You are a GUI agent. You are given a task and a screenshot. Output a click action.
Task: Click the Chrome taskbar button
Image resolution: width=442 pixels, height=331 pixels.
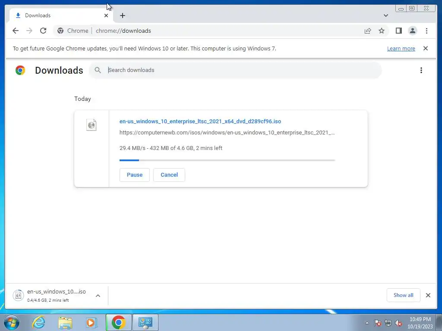pyautogui.click(x=118, y=322)
